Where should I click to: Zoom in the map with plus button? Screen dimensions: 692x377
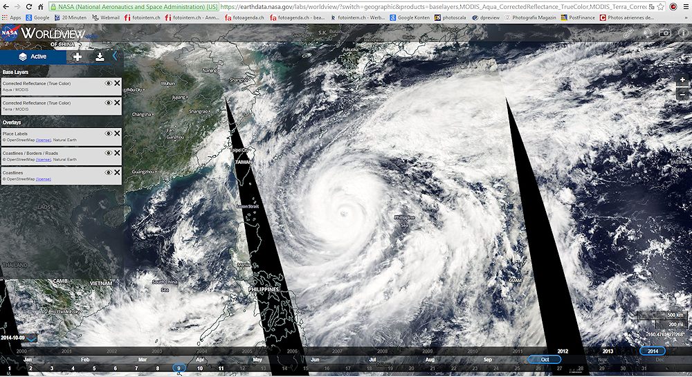tap(683, 81)
